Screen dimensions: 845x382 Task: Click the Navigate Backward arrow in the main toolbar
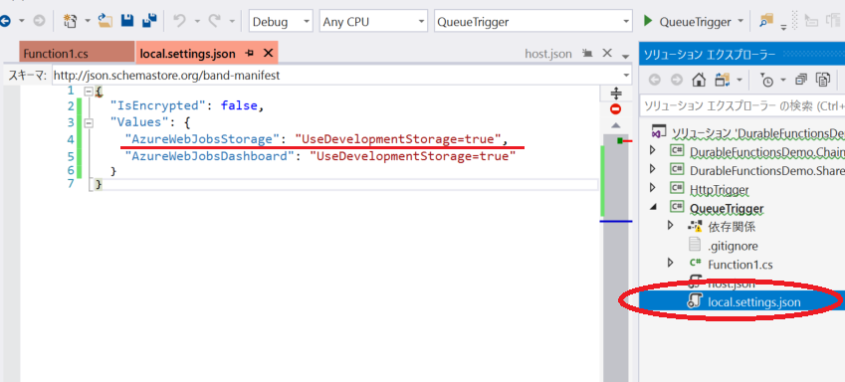(5, 22)
